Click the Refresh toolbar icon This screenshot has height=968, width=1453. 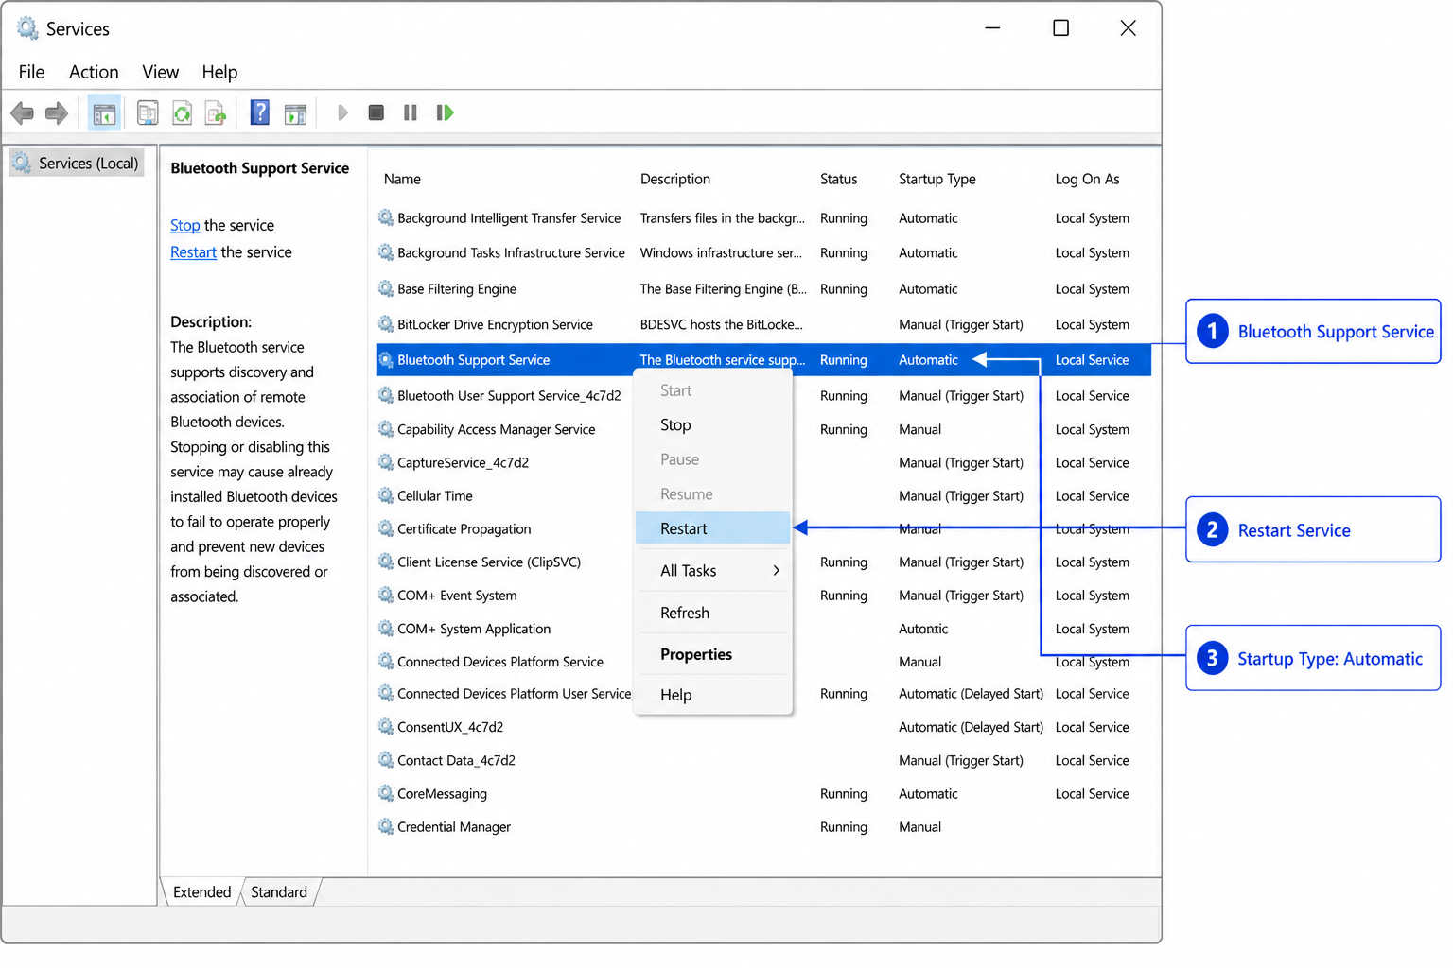[x=183, y=113]
